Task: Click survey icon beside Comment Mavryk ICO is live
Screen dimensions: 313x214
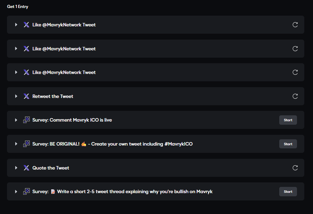Action: pos(26,120)
